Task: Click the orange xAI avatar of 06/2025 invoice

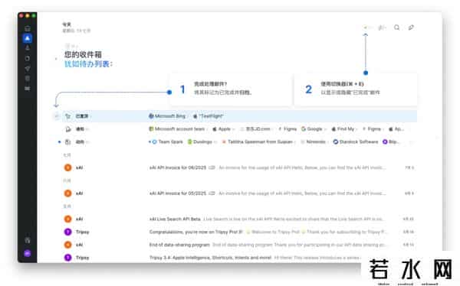Action: pos(67,167)
